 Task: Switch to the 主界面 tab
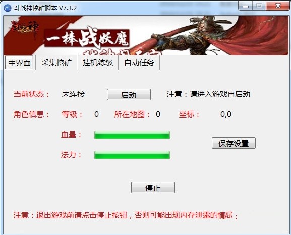pos(19,63)
